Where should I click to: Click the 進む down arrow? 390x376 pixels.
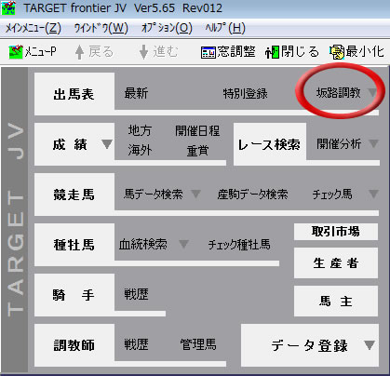click(x=143, y=52)
